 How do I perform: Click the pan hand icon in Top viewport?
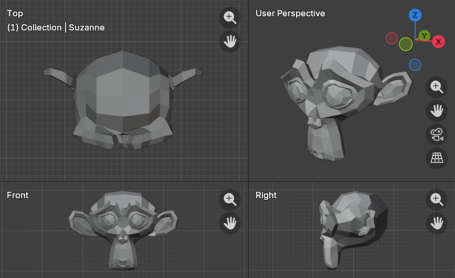[x=229, y=41]
